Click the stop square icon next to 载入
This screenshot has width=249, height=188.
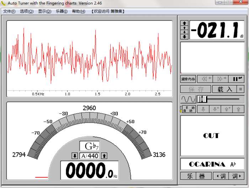pos(241,89)
